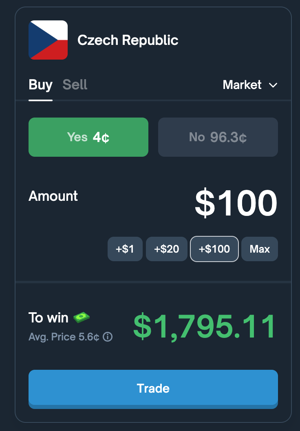Add $20 to the amount
The image size is (300, 431).
(167, 249)
